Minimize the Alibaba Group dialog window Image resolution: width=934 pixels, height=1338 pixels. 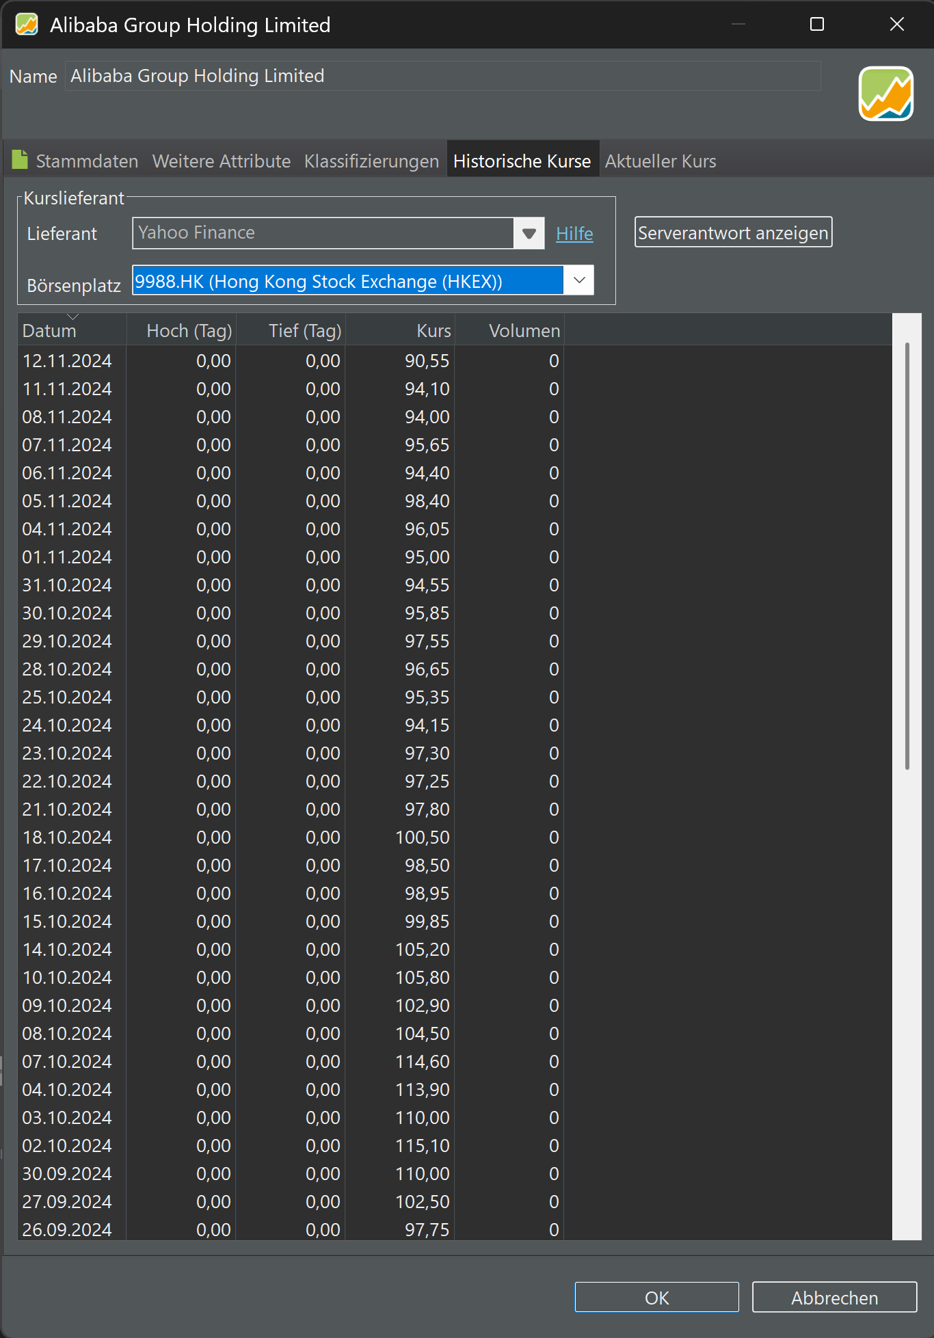[738, 25]
